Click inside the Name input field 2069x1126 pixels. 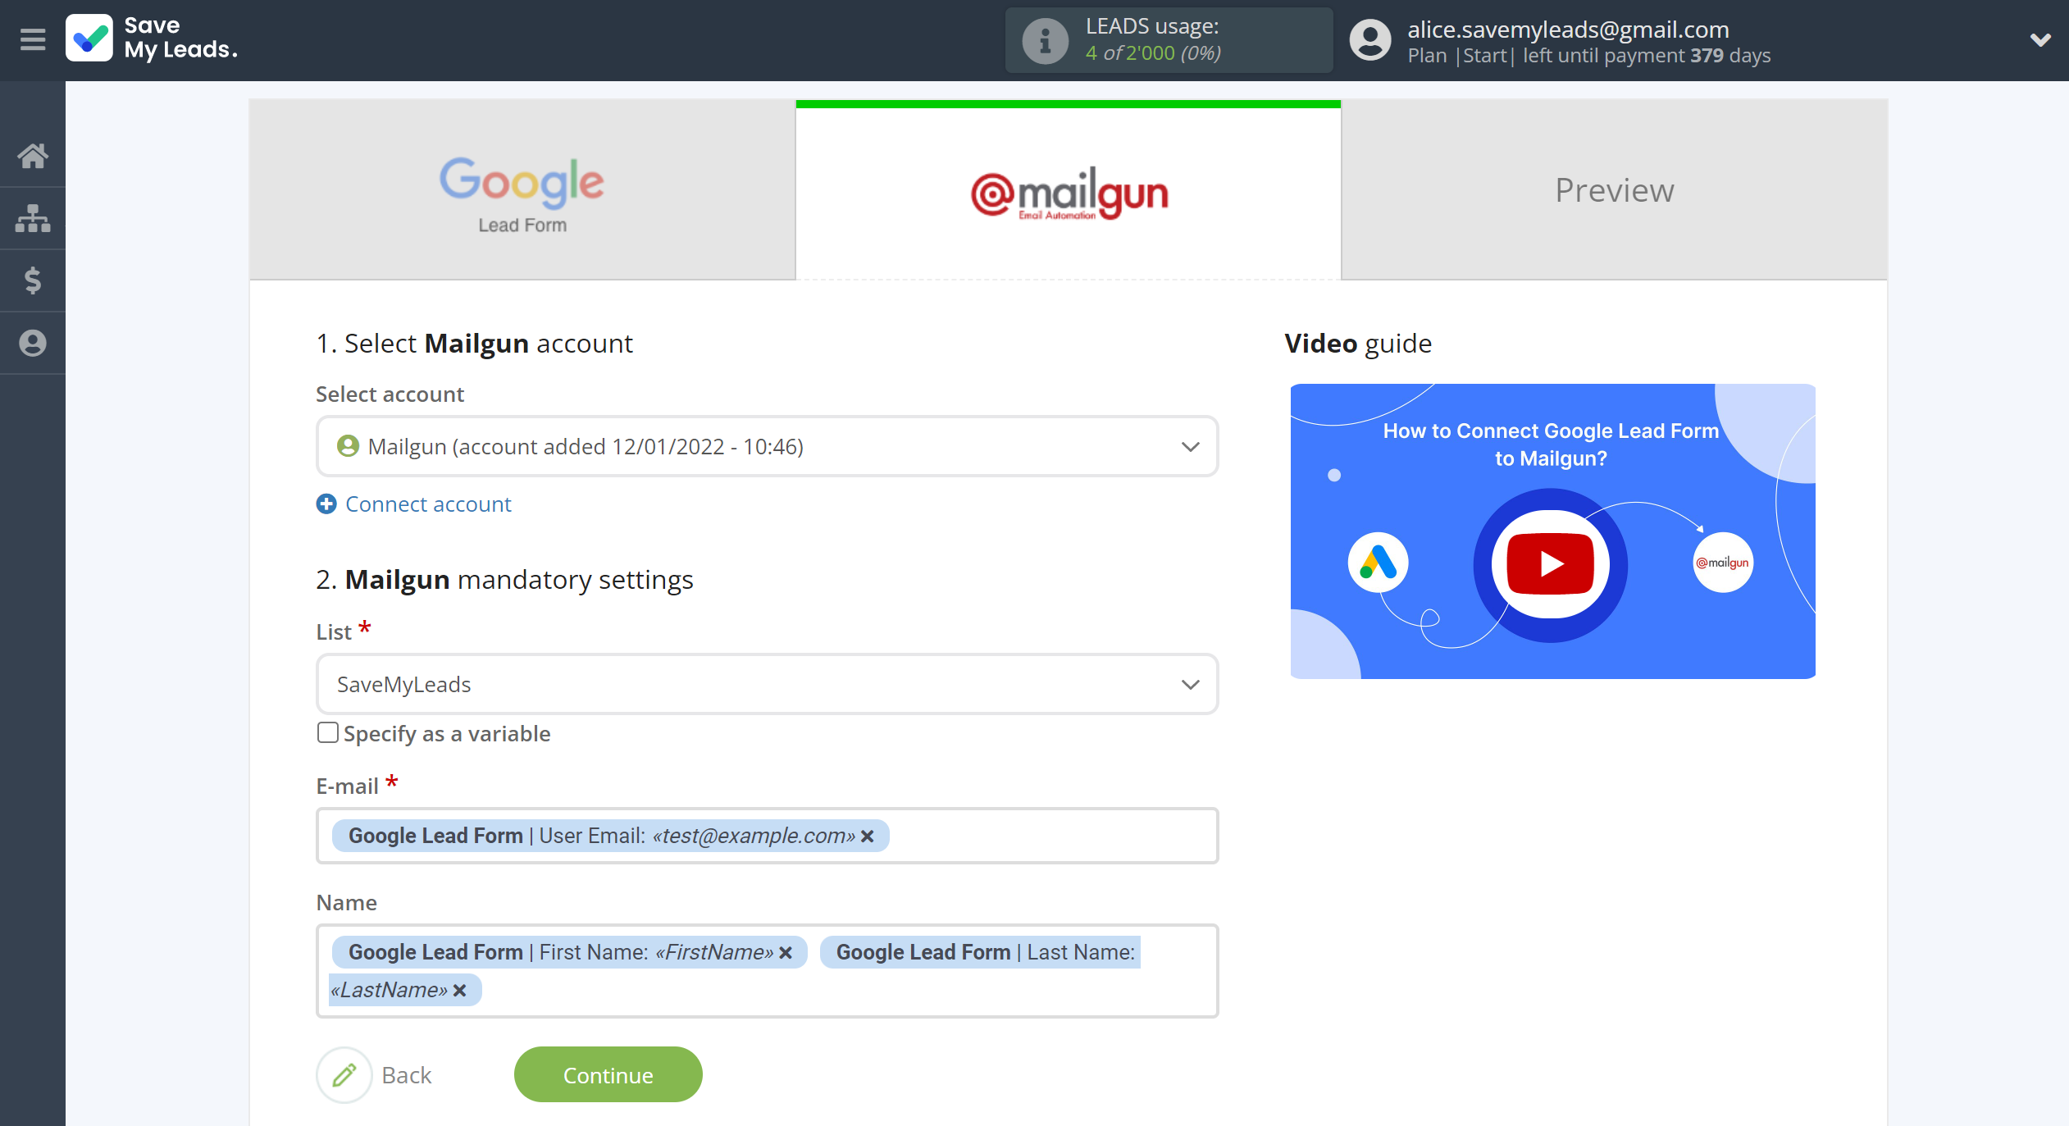pos(767,971)
